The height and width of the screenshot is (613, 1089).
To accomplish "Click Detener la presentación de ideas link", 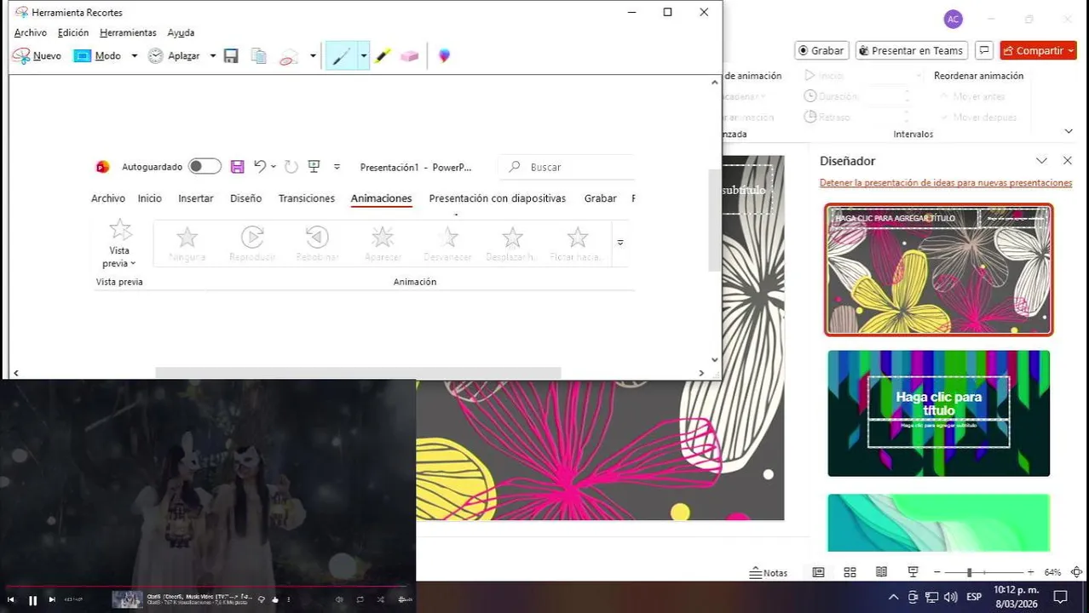I will [x=946, y=183].
